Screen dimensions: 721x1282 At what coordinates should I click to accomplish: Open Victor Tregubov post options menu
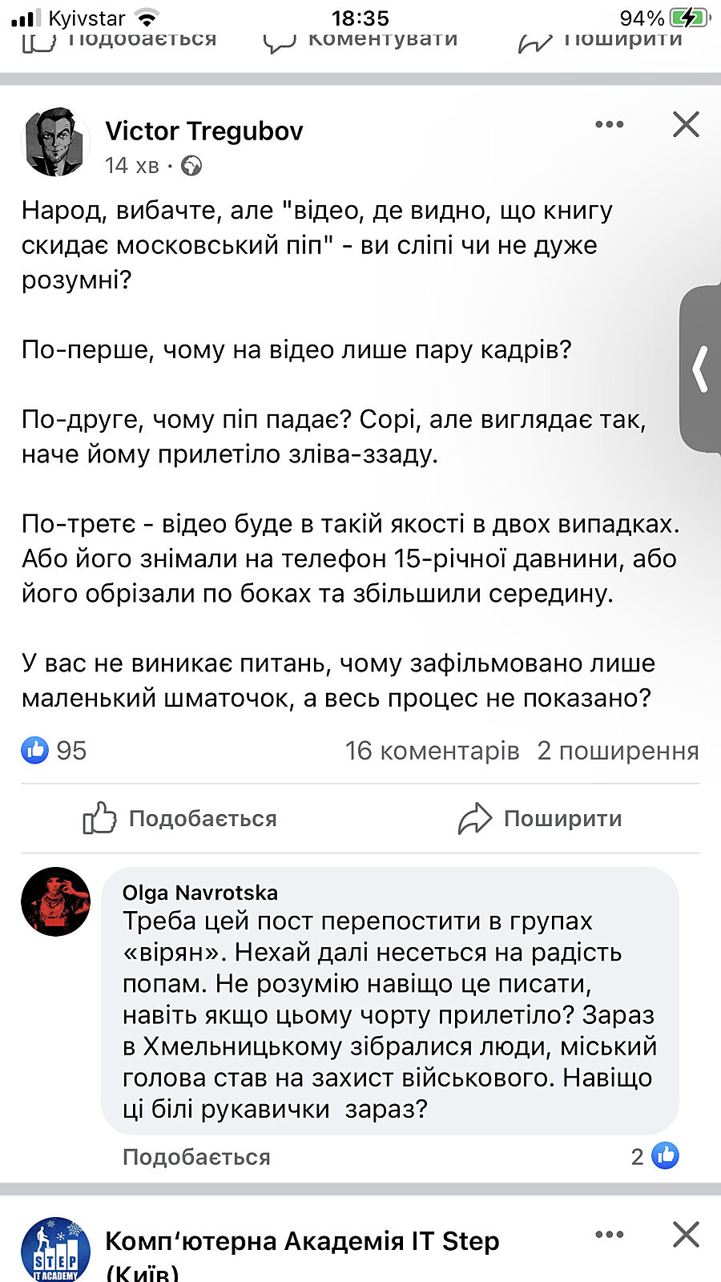609,124
